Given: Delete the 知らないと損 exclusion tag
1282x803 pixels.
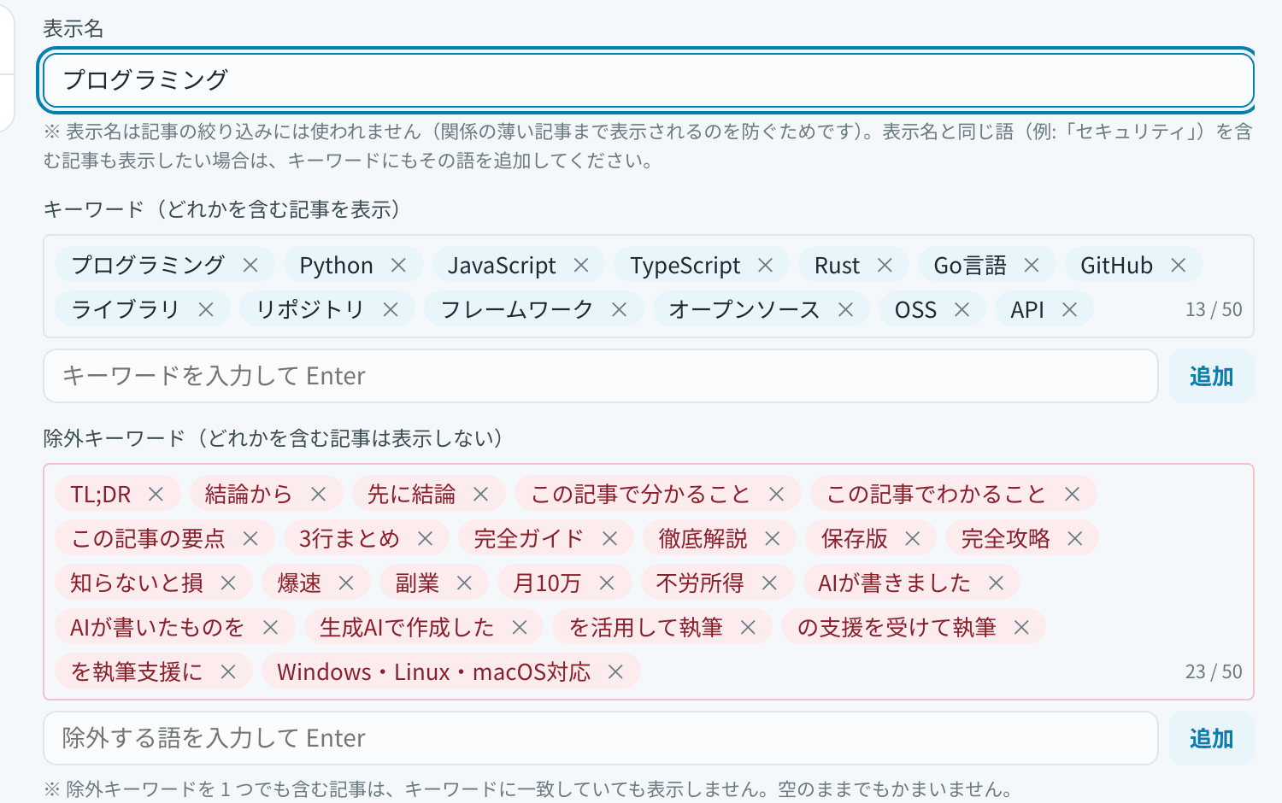Looking at the screenshot, I should [228, 583].
